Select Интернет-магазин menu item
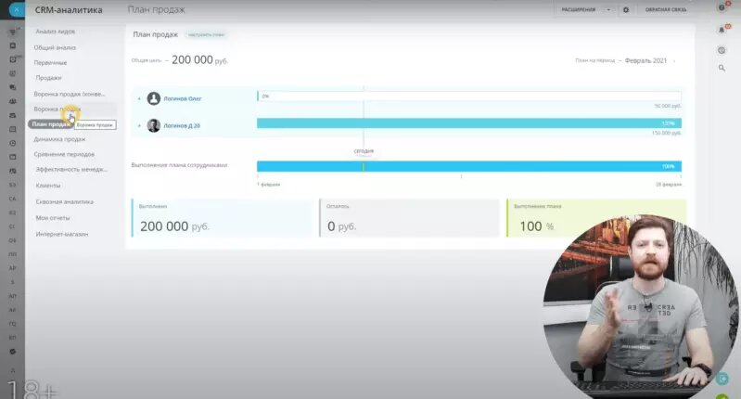741x399 pixels. click(x=62, y=234)
